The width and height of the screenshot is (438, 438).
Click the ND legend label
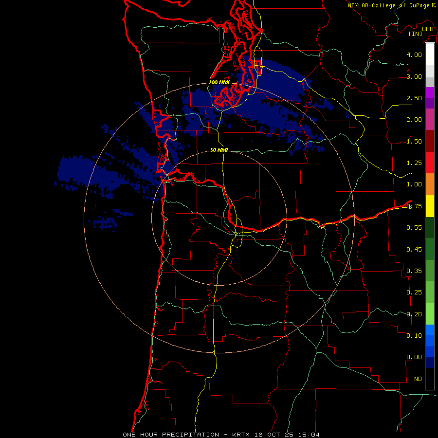[x=418, y=379]
